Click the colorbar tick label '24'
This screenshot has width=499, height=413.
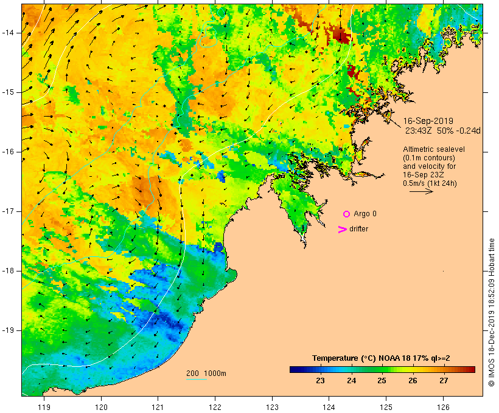(351, 381)
